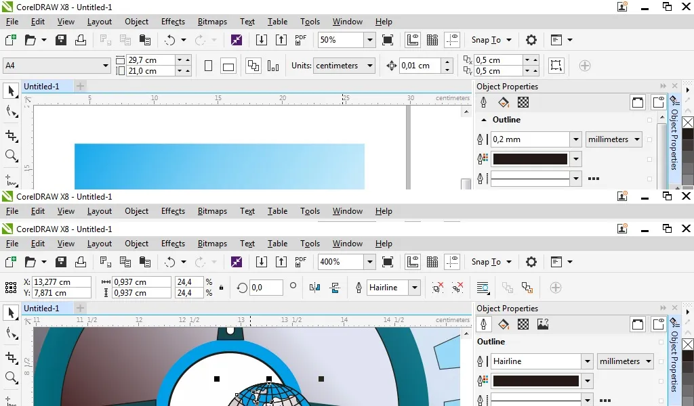Open millimeters units dropdown in top Object Properties
This screenshot has width=694, height=406.
pos(614,139)
